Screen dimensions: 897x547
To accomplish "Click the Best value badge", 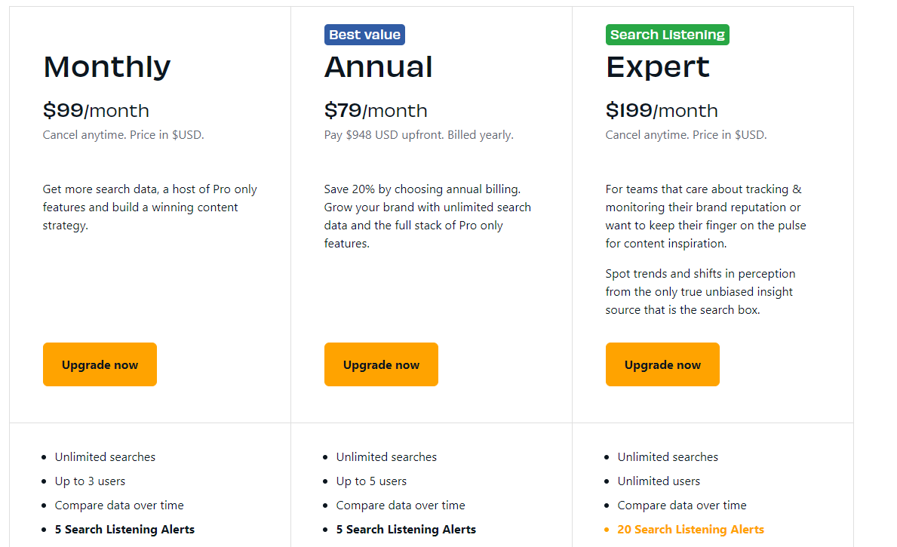I will point(364,35).
